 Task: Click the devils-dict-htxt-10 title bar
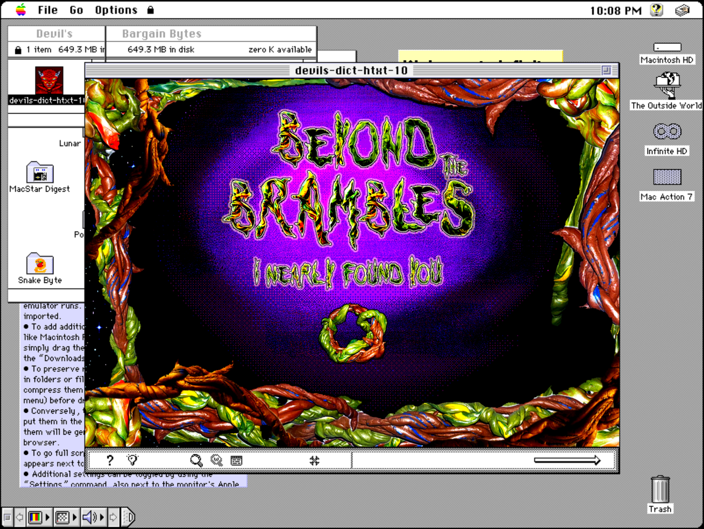point(352,70)
